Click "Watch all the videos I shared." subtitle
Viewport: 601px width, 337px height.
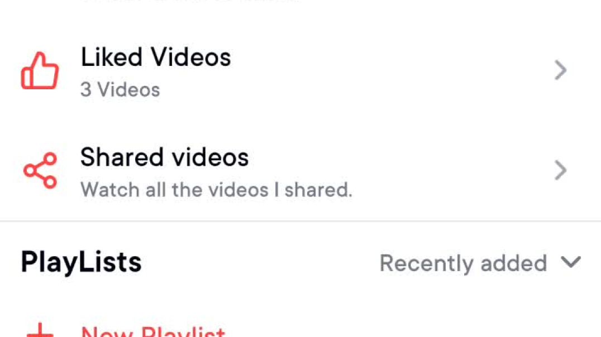point(216,190)
